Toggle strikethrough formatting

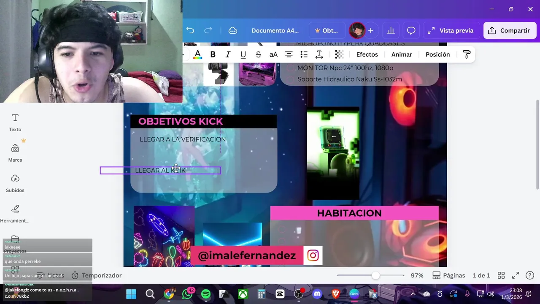258,54
